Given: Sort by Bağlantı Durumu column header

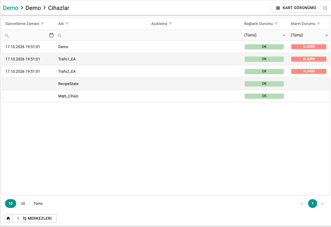Looking at the screenshot, I should (x=259, y=23).
